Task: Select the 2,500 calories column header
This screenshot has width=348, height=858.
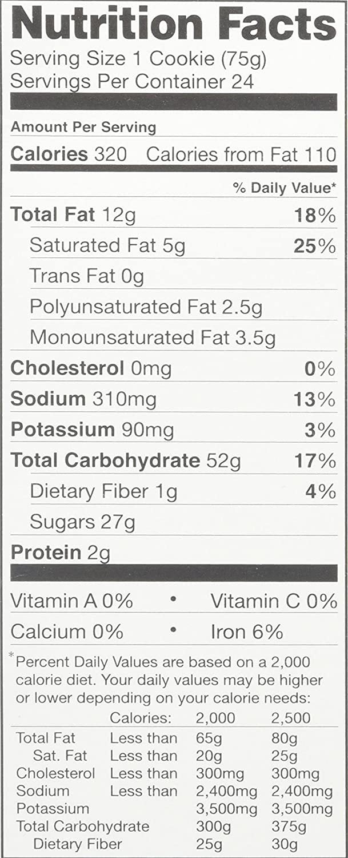Action: click(x=291, y=718)
